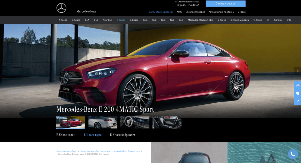Open the Сервис menu item
This screenshot has width=301, height=163.
click(242, 12)
